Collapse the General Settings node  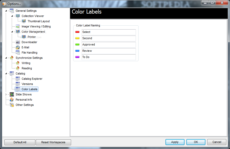click(6, 11)
